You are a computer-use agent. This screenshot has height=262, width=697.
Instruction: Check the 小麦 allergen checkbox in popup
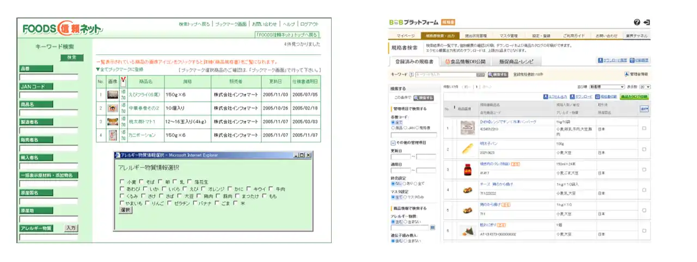point(121,182)
